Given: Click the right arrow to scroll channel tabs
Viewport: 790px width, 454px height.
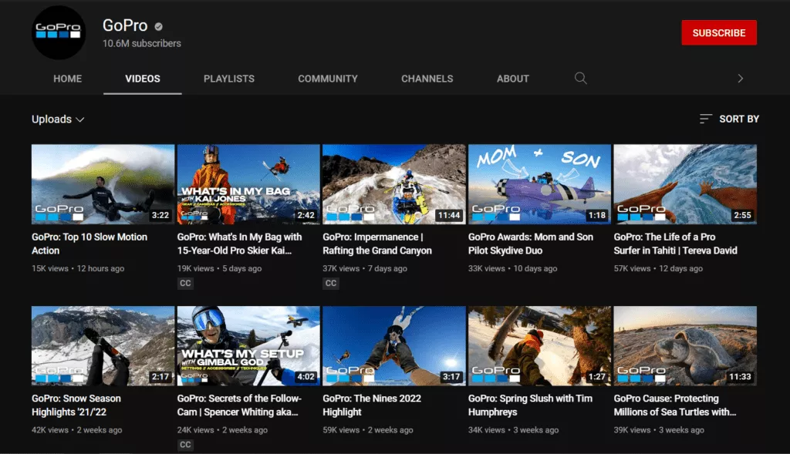Looking at the screenshot, I should coord(740,78).
